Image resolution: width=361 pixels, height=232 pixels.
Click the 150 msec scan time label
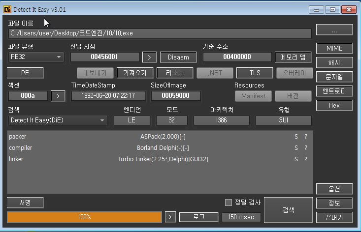coord(241,217)
